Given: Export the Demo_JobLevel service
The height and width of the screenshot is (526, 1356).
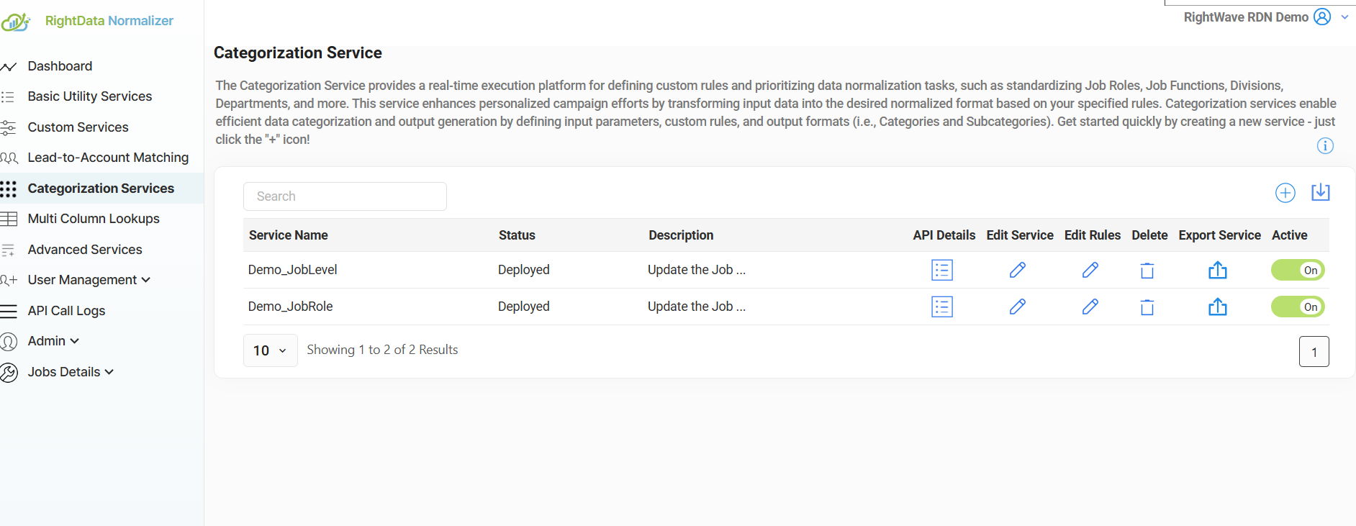Looking at the screenshot, I should click(1218, 270).
